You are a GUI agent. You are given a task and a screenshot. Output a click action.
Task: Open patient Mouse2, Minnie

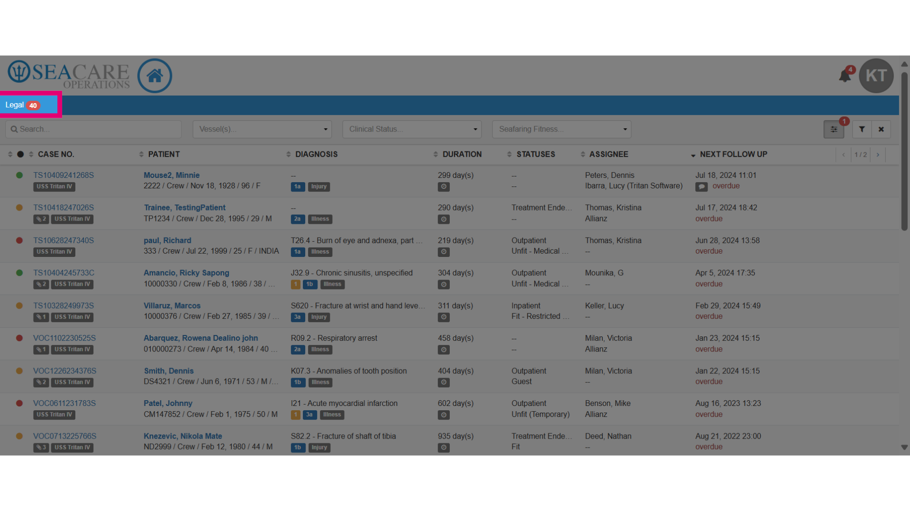pos(172,175)
